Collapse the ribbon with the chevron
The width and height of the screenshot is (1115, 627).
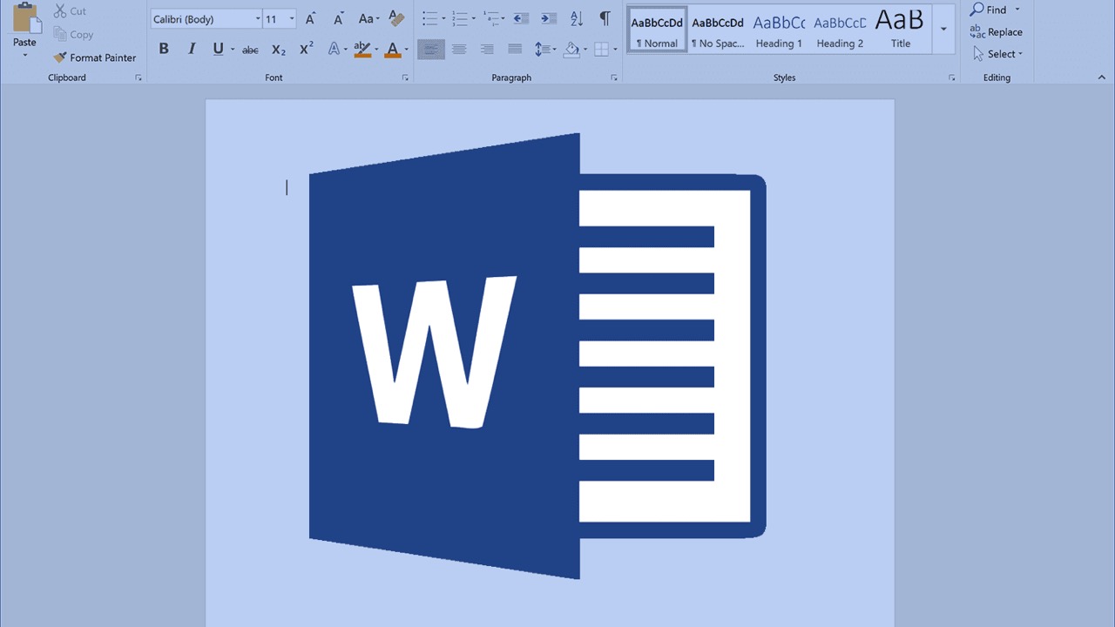1102,78
